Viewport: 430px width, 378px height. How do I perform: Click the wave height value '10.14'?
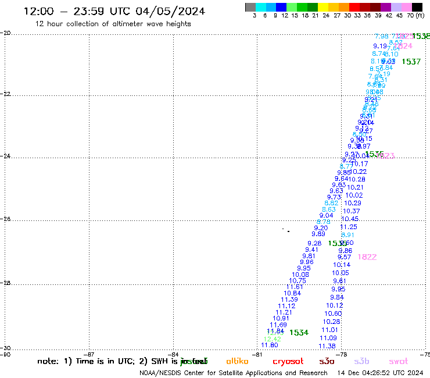342,265
